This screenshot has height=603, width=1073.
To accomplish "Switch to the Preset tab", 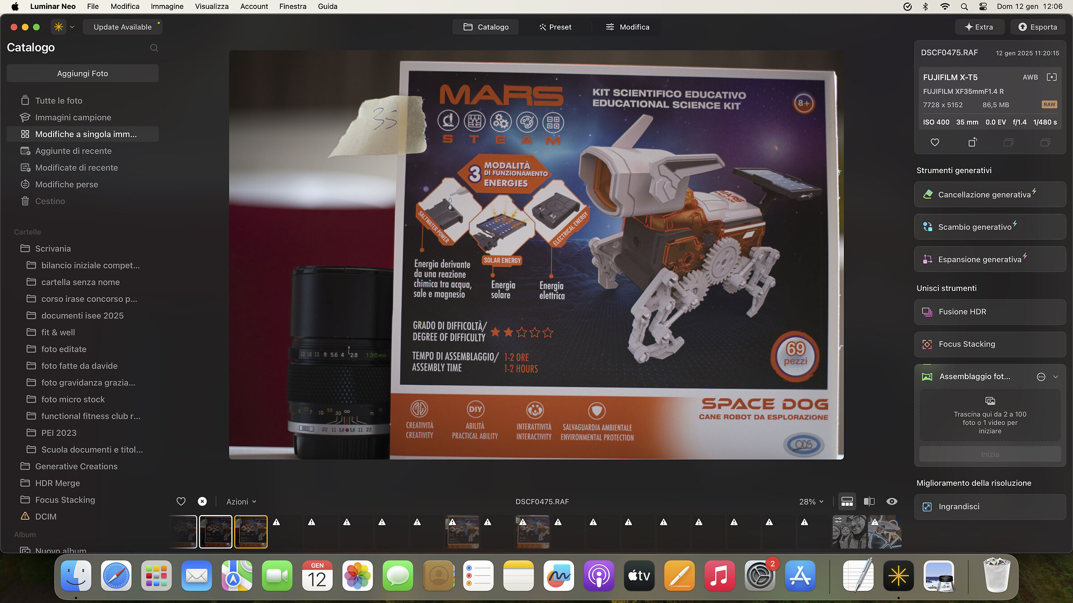I will [x=555, y=27].
